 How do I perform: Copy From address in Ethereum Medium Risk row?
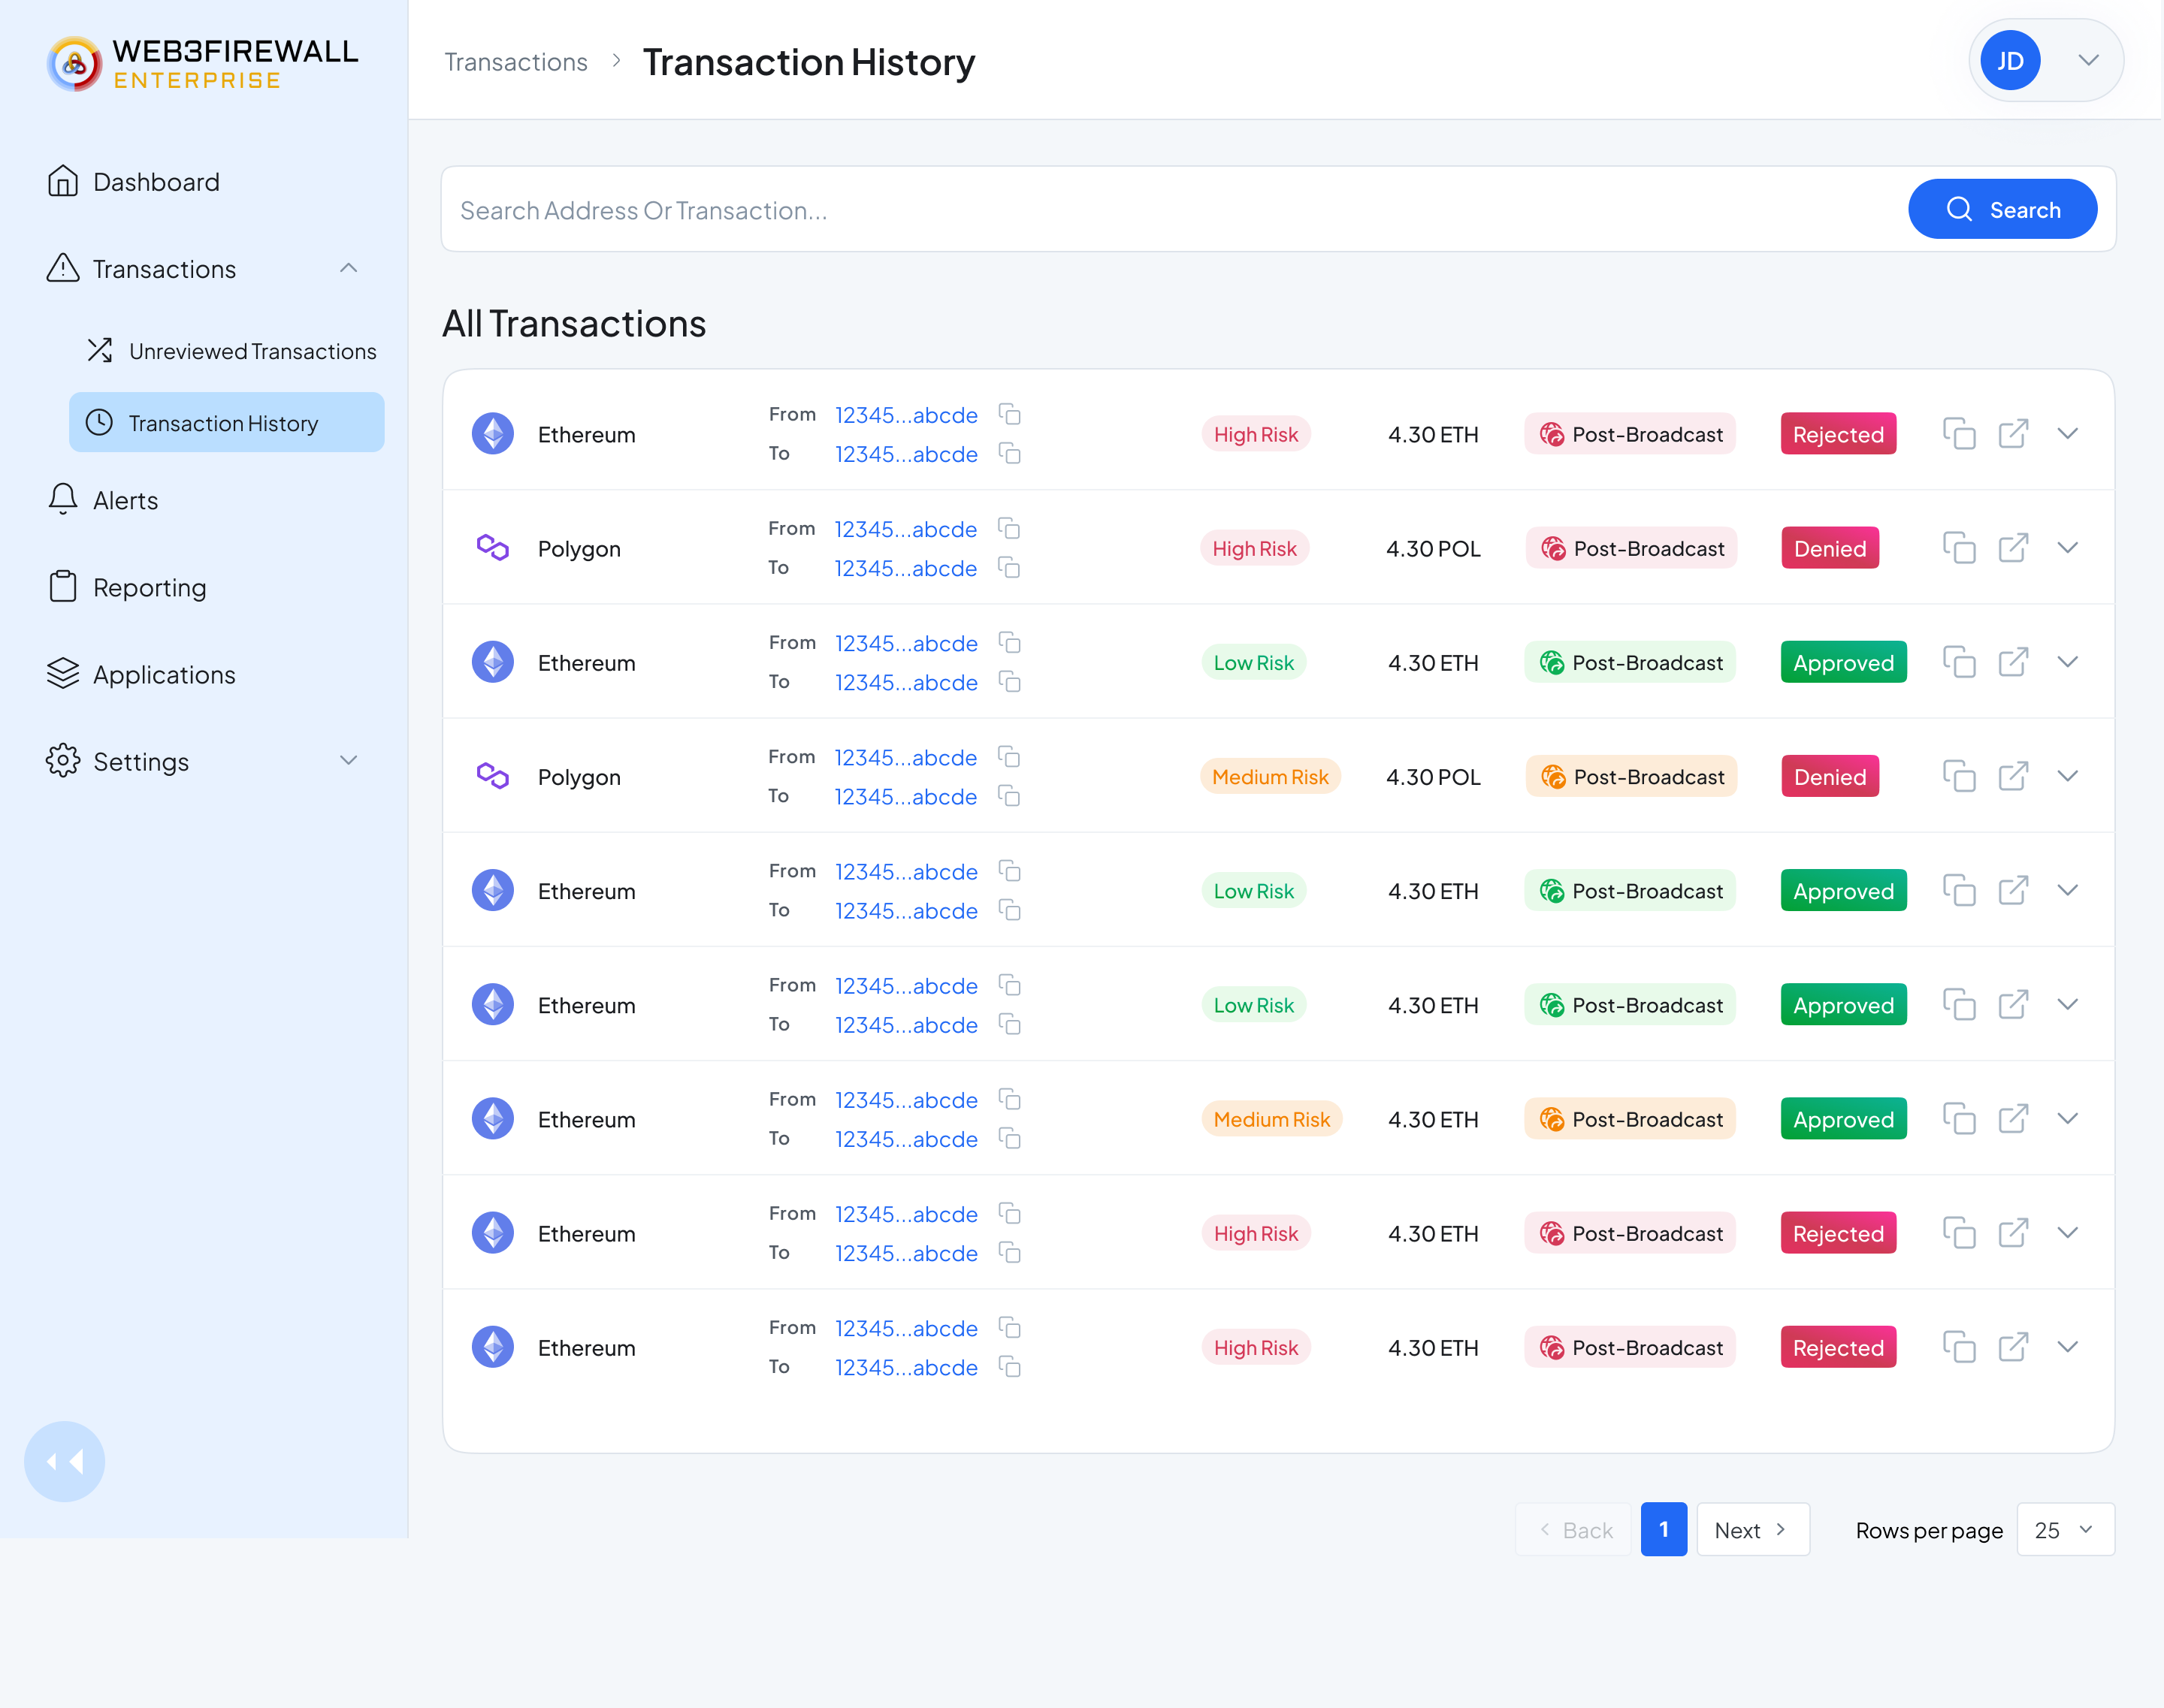1009,1100
